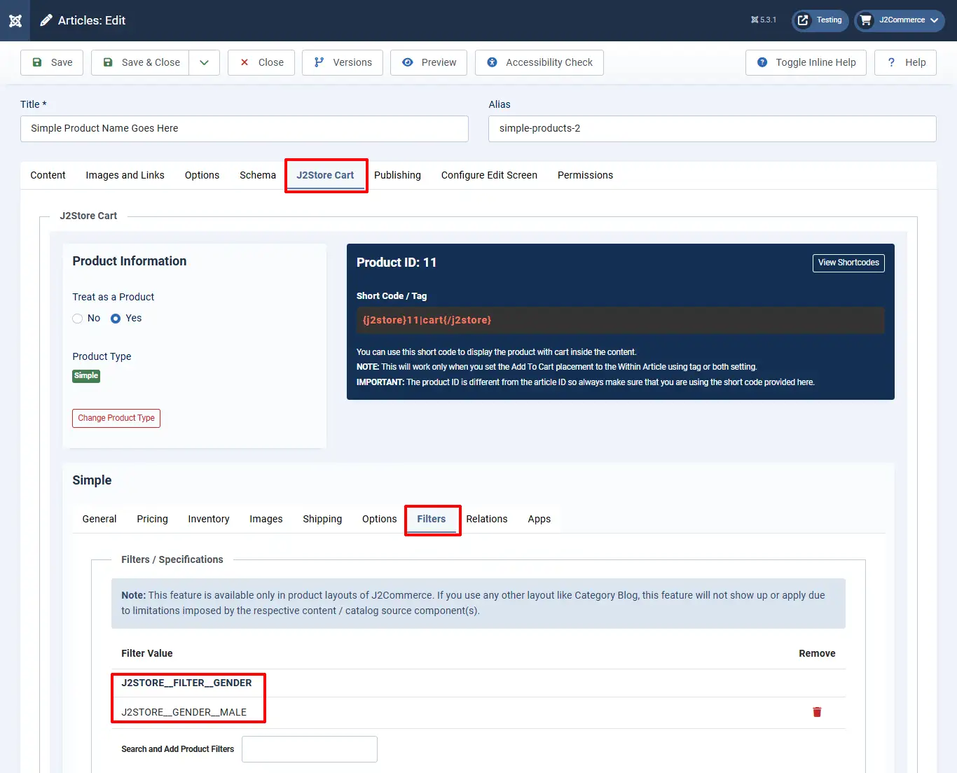
Task: Open the article Options tab
Action: click(x=202, y=175)
